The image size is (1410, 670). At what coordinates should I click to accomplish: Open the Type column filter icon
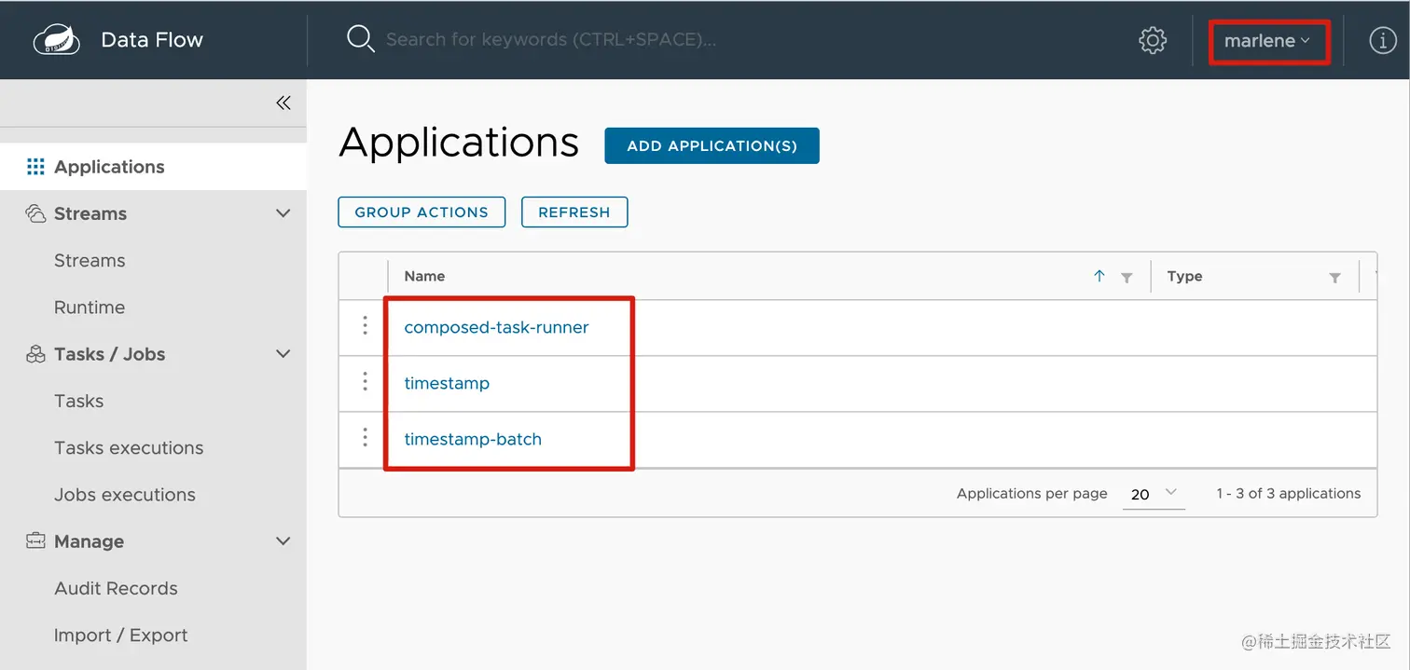point(1334,277)
